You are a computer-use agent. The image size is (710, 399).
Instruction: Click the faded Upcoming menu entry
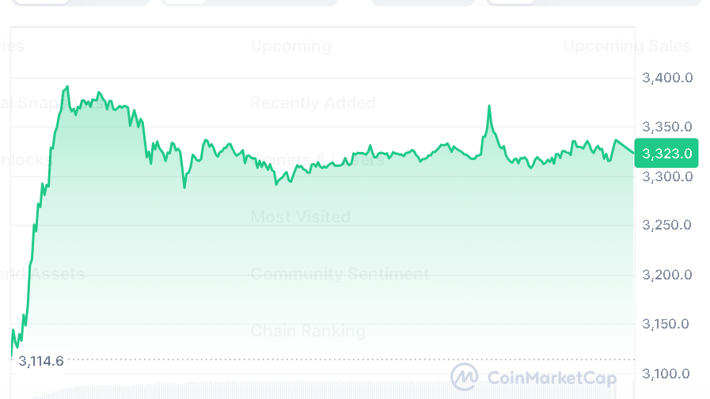pos(290,46)
